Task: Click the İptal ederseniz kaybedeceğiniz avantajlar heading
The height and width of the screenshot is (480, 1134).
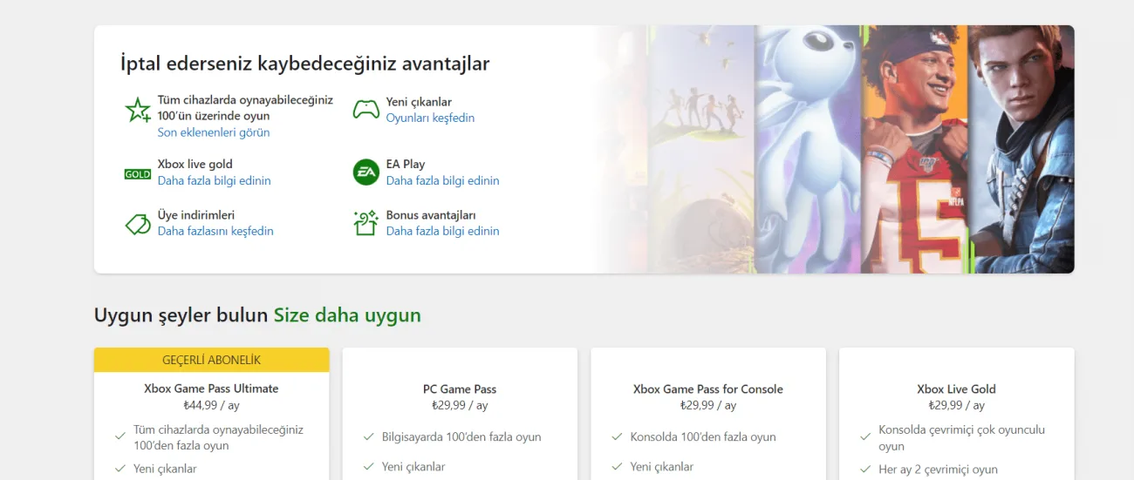Action: click(305, 64)
